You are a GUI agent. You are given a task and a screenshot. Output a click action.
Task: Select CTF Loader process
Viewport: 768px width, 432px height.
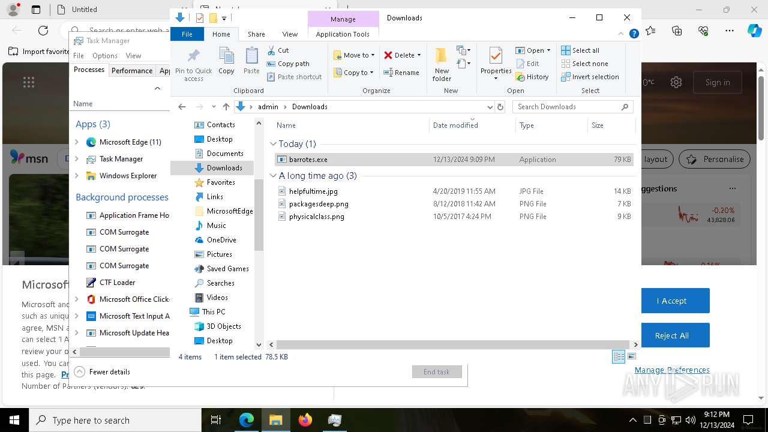coord(117,283)
